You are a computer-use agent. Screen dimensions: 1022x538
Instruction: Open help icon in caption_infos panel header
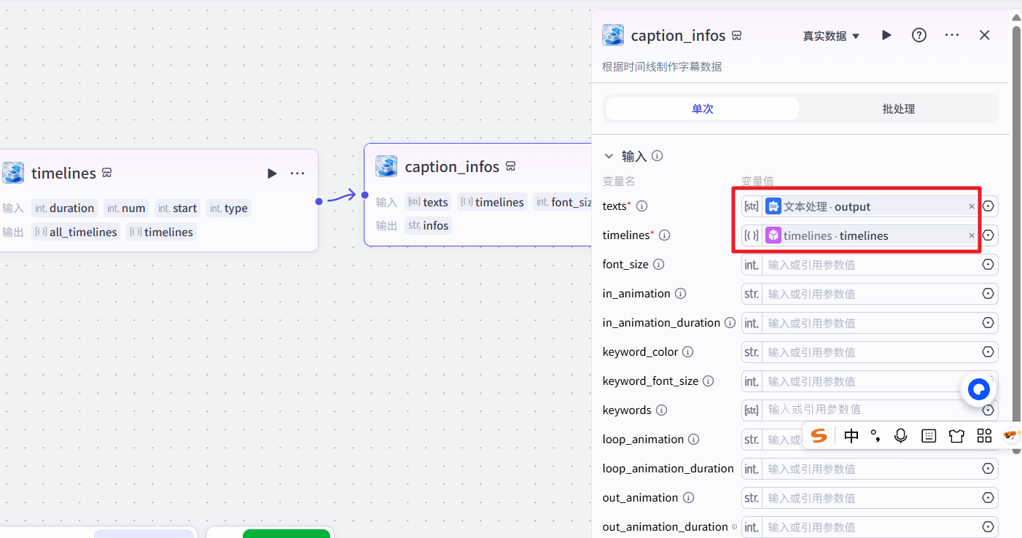point(919,35)
